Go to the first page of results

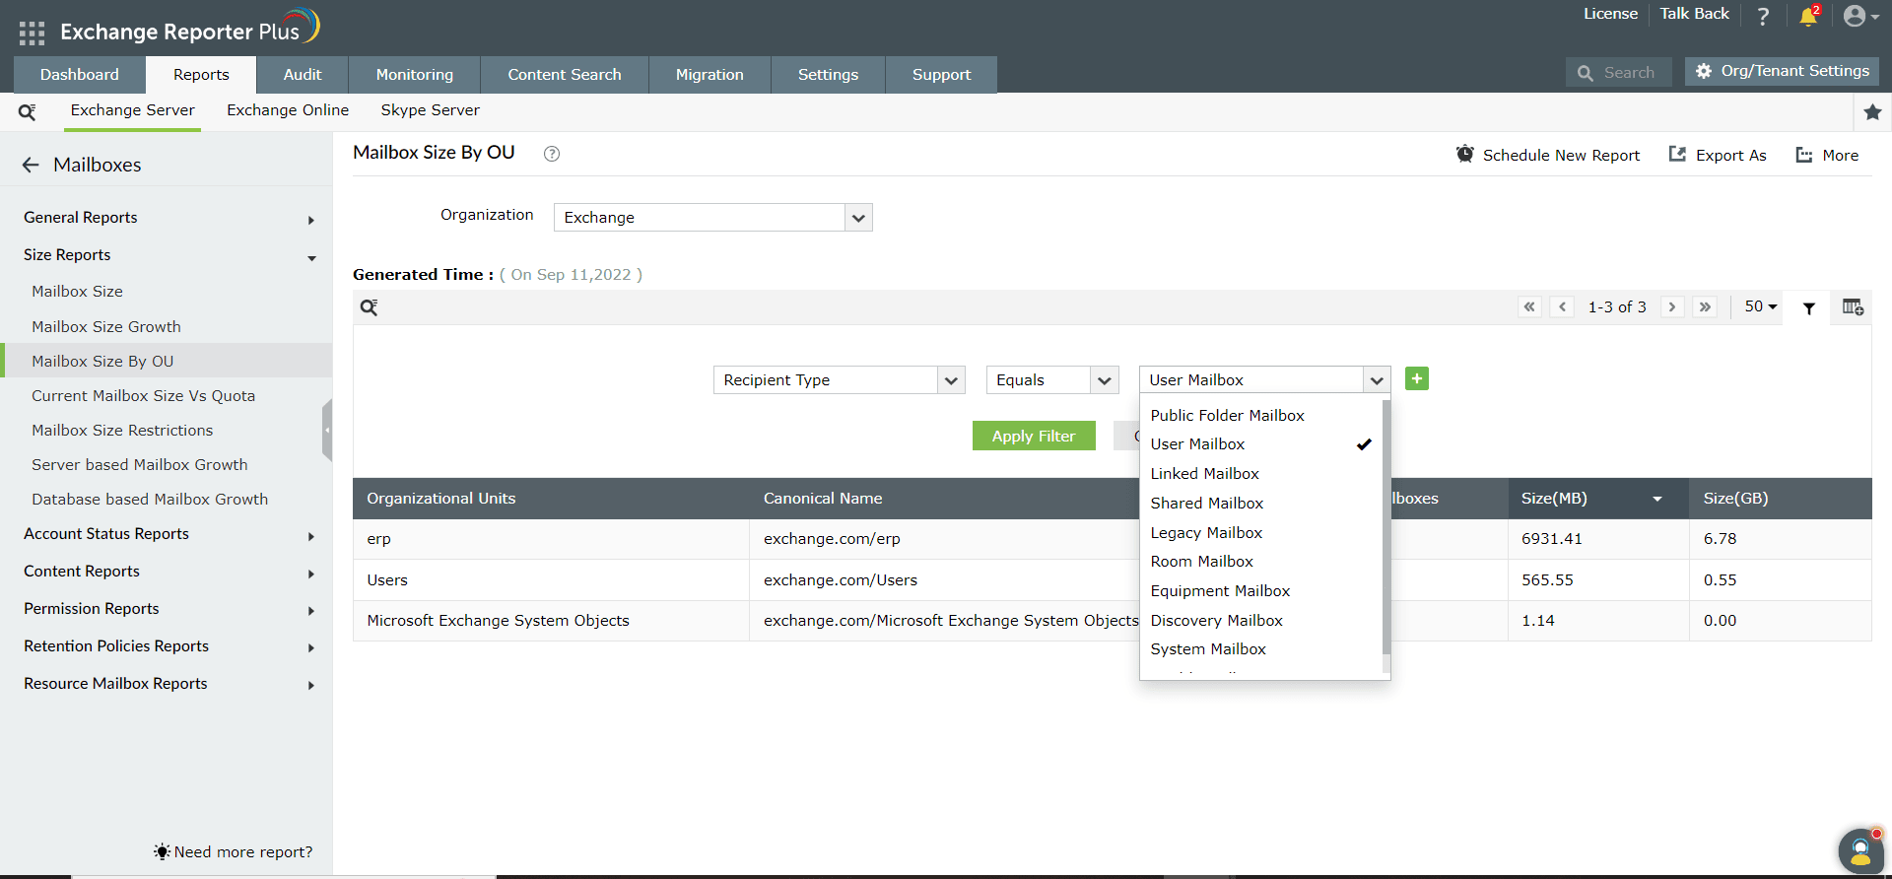[1529, 307]
